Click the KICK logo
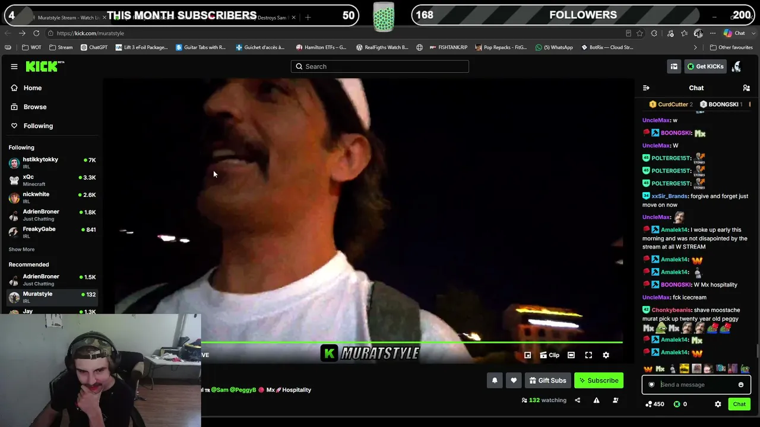Viewport: 760px width, 427px height. [x=45, y=66]
